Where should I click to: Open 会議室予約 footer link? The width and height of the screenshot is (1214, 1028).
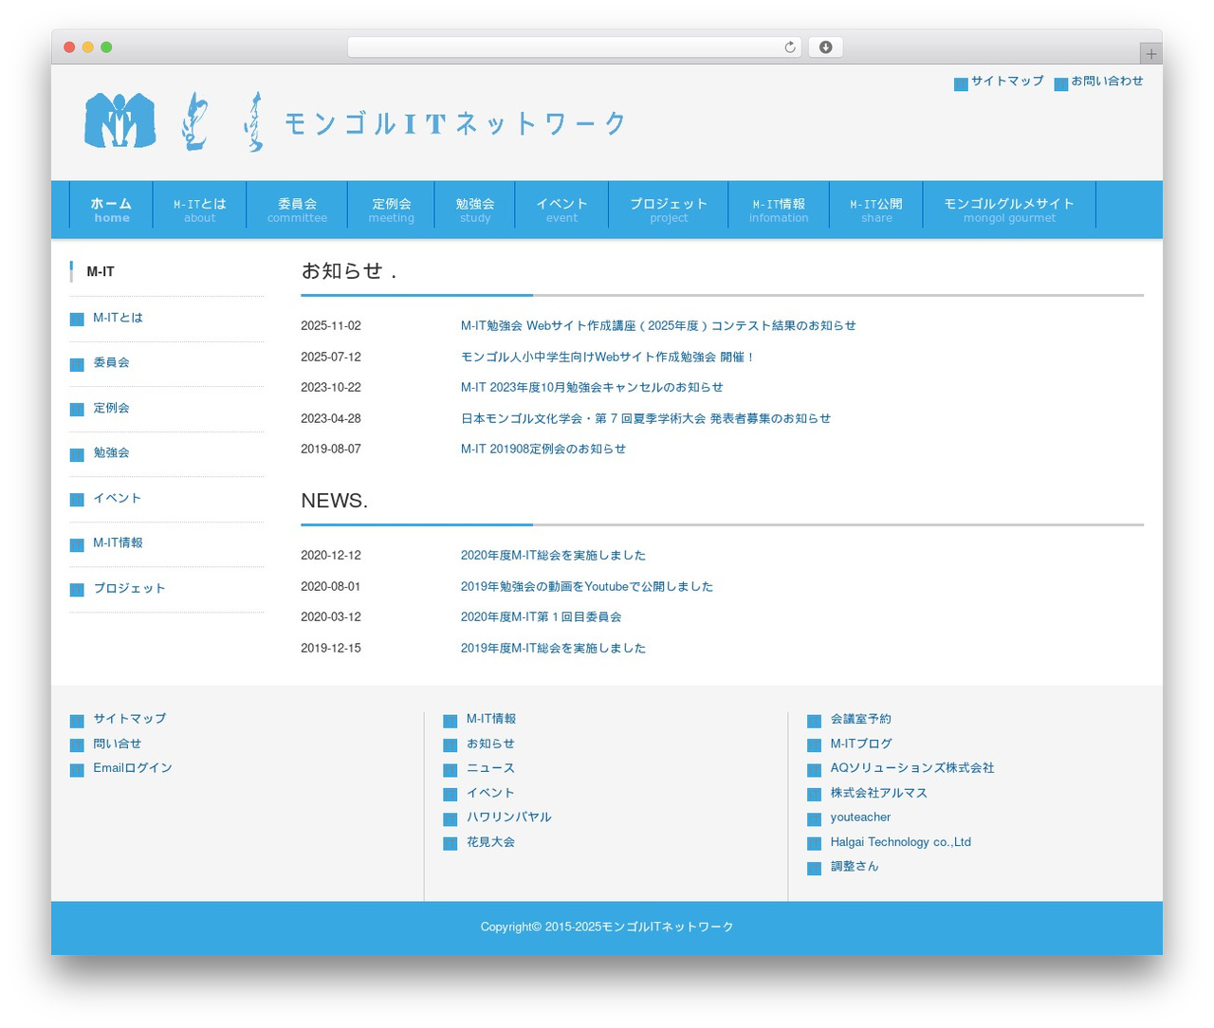click(x=860, y=719)
